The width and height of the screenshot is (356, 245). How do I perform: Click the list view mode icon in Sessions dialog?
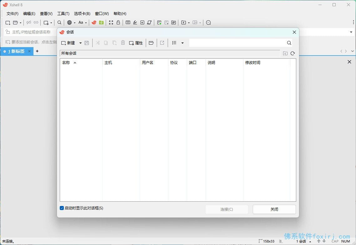(174, 43)
